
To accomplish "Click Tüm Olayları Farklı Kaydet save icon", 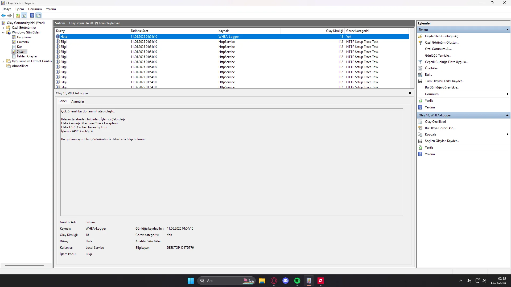I will [420, 81].
